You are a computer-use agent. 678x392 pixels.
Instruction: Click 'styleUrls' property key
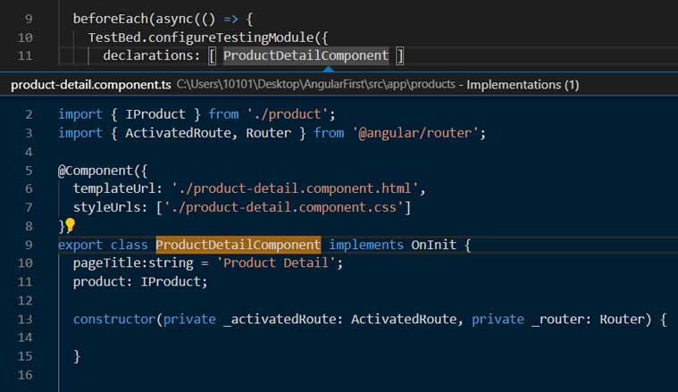click(106, 207)
